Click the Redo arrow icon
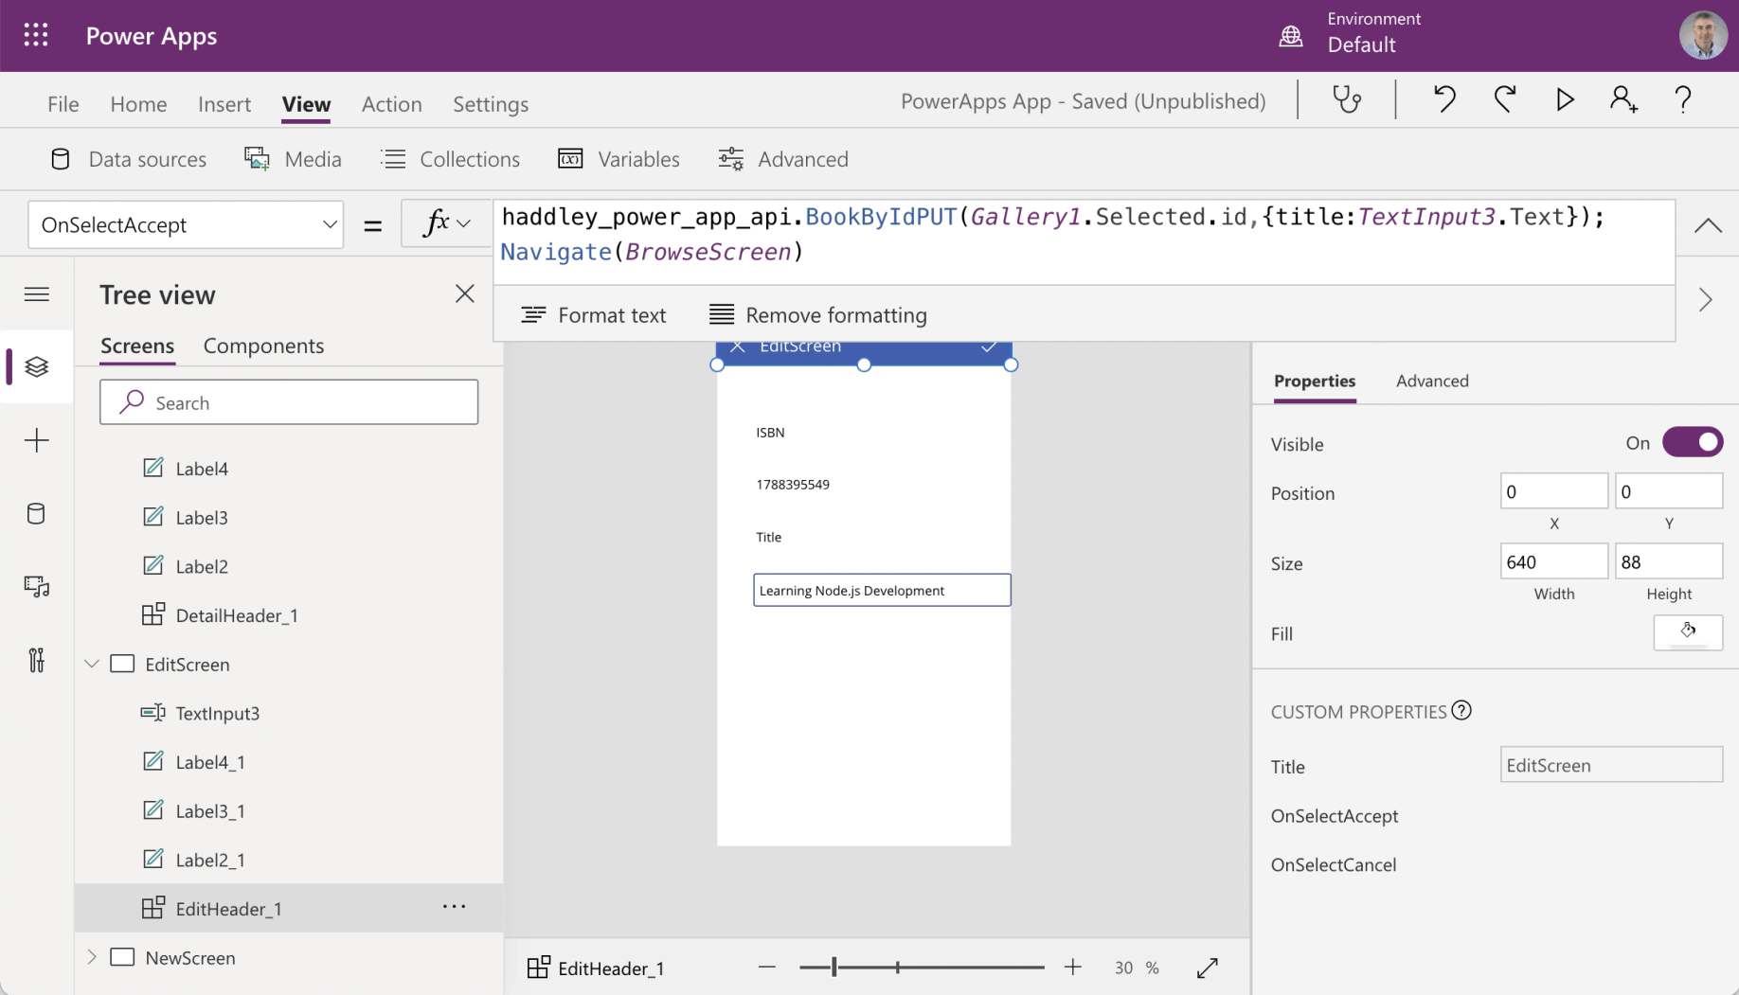The image size is (1739, 995). (x=1504, y=99)
